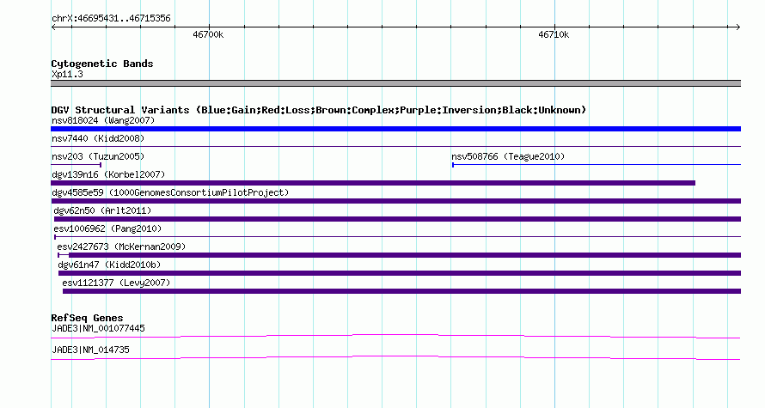Click the purple dgv62n50 variant bar
The width and height of the screenshot is (765, 408).
tap(397, 219)
